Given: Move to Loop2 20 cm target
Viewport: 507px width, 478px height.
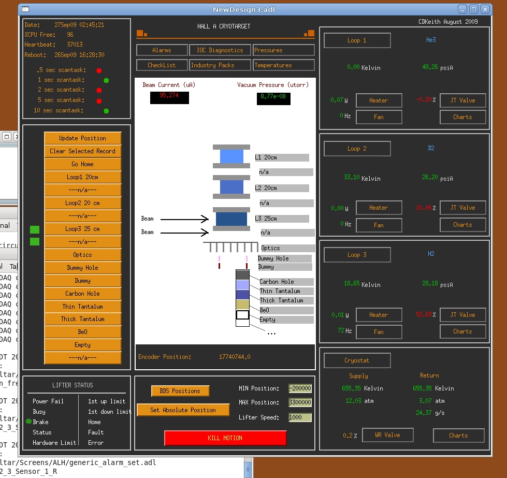Looking at the screenshot, I should click(83, 203).
